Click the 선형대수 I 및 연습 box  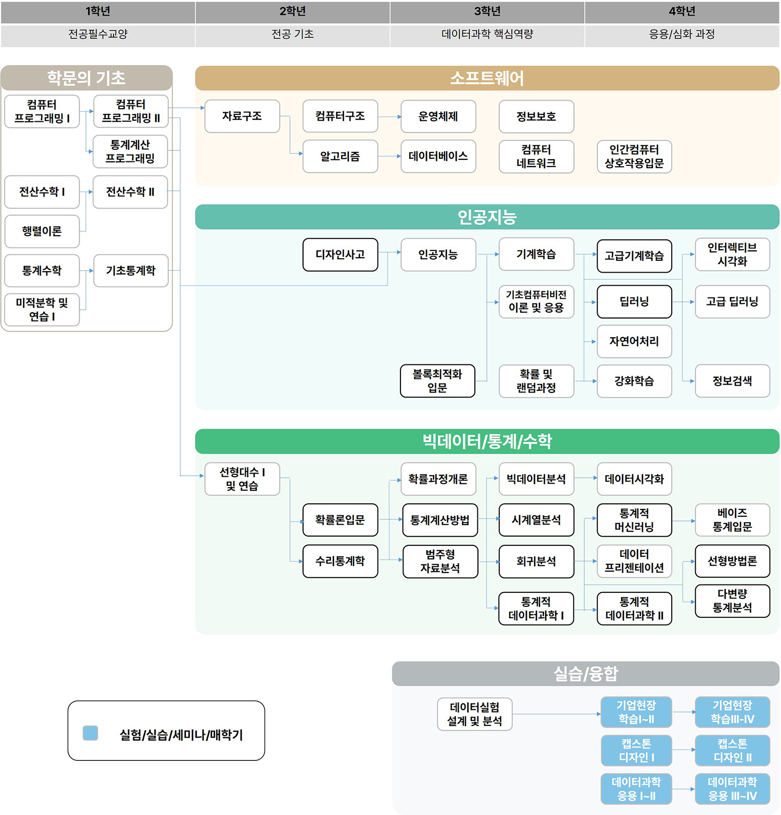[242, 479]
